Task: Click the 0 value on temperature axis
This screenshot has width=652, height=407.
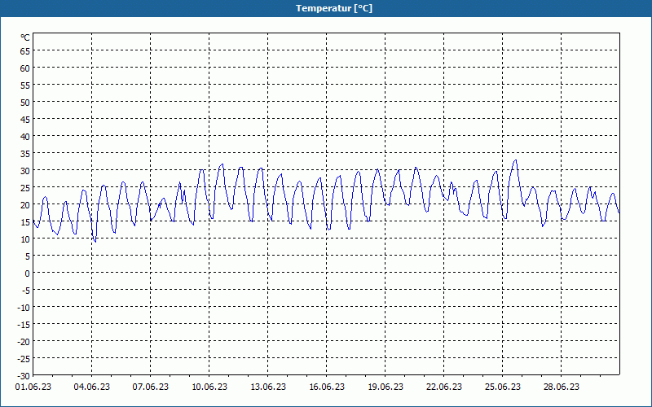Action: 28,274
